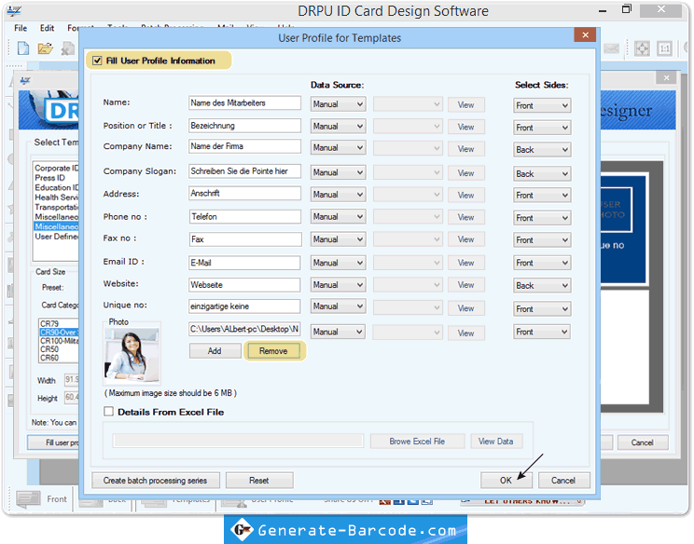Open Select Sides dropdown for Phone no
Image resolution: width=694 pixels, height=544 pixels.
(542, 218)
